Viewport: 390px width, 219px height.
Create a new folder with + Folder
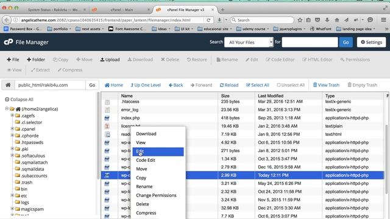pos(36,60)
